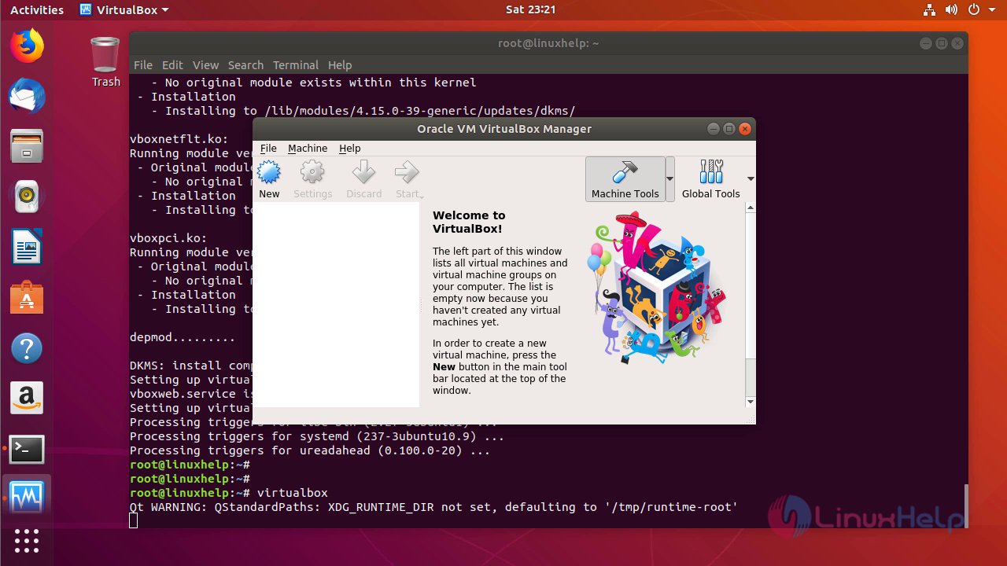Open the Trash desktop icon
The image size is (1007, 566).
pyautogui.click(x=105, y=61)
